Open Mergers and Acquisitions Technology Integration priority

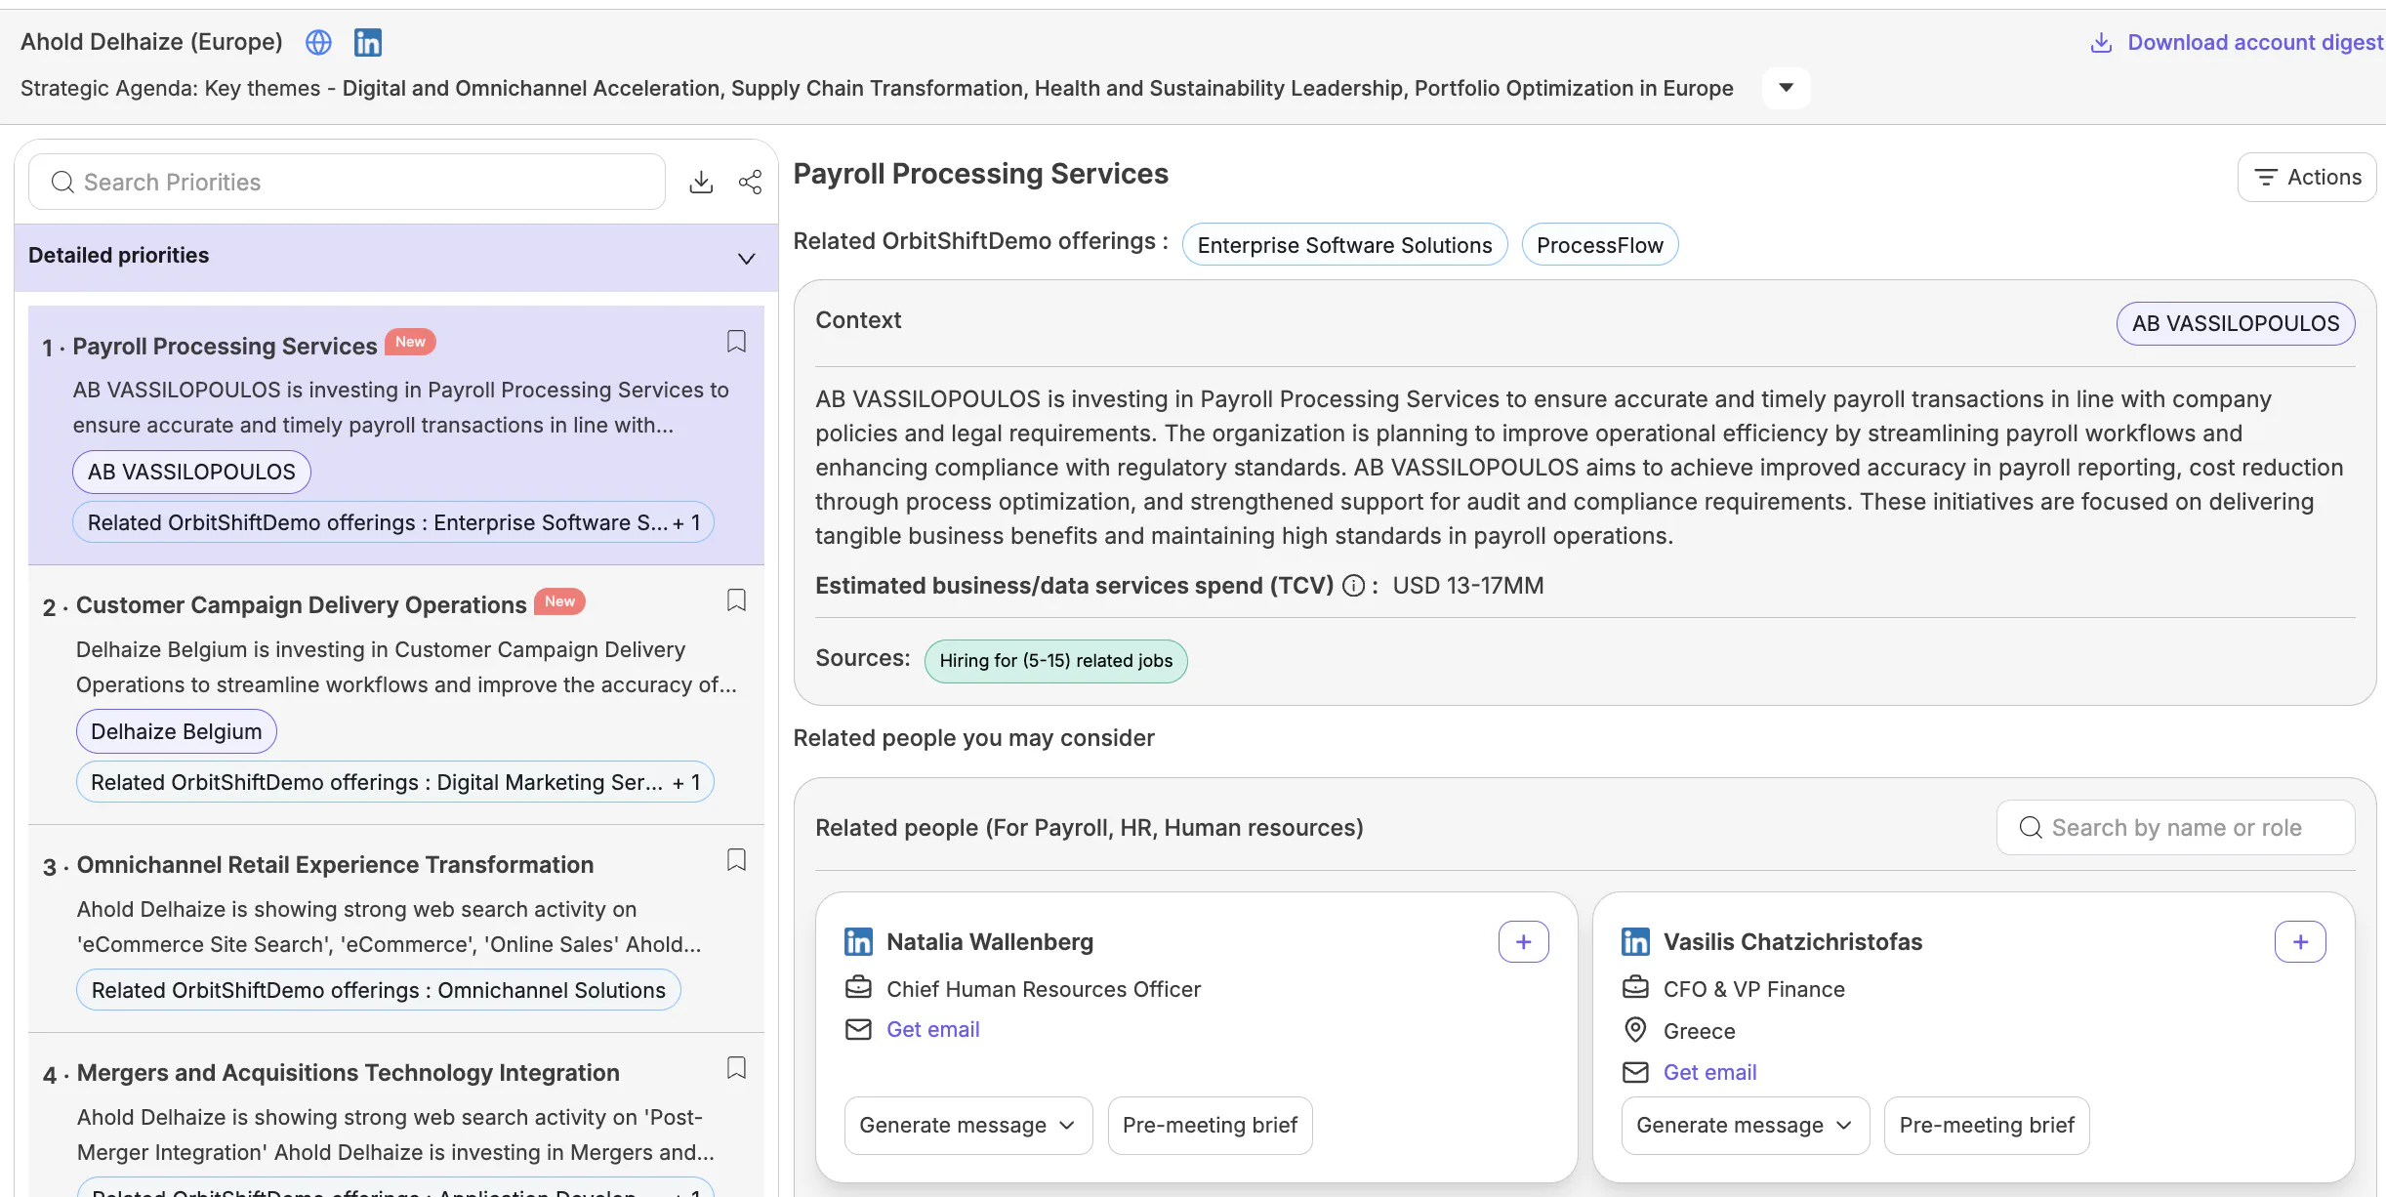tap(348, 1073)
